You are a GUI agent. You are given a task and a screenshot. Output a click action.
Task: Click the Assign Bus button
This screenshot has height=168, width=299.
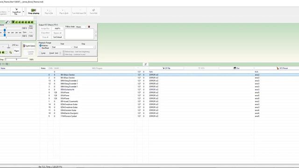click(45, 28)
